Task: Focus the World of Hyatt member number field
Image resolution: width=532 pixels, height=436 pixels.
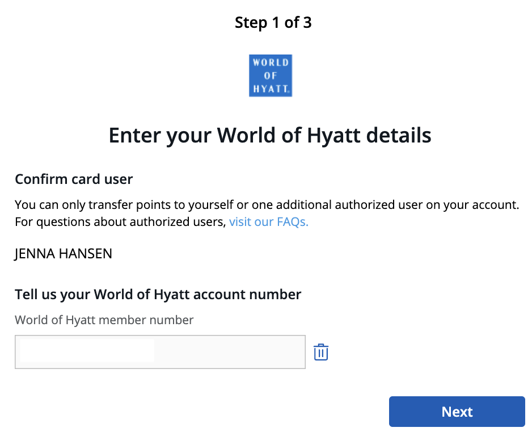Action: [x=227, y=352]
